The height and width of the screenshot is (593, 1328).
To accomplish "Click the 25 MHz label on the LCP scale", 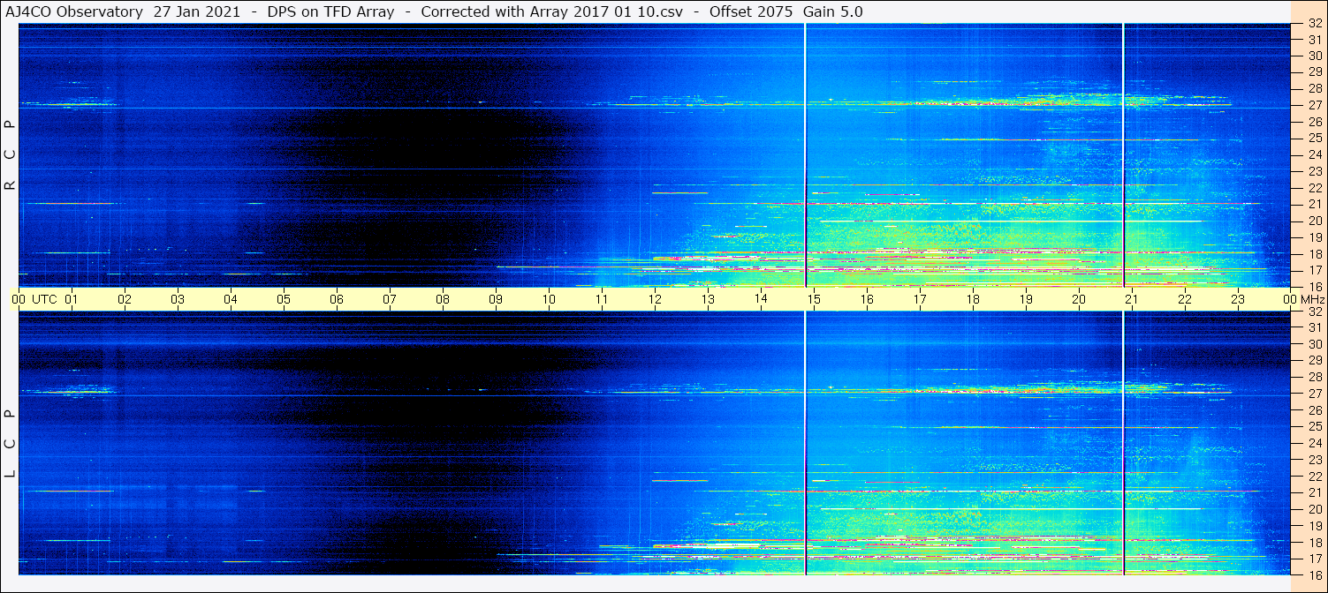I will click(x=1314, y=427).
